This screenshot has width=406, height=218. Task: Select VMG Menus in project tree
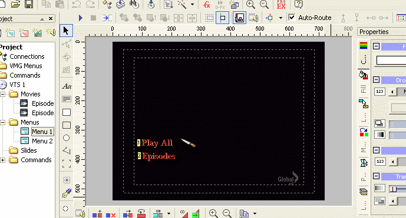[26, 66]
